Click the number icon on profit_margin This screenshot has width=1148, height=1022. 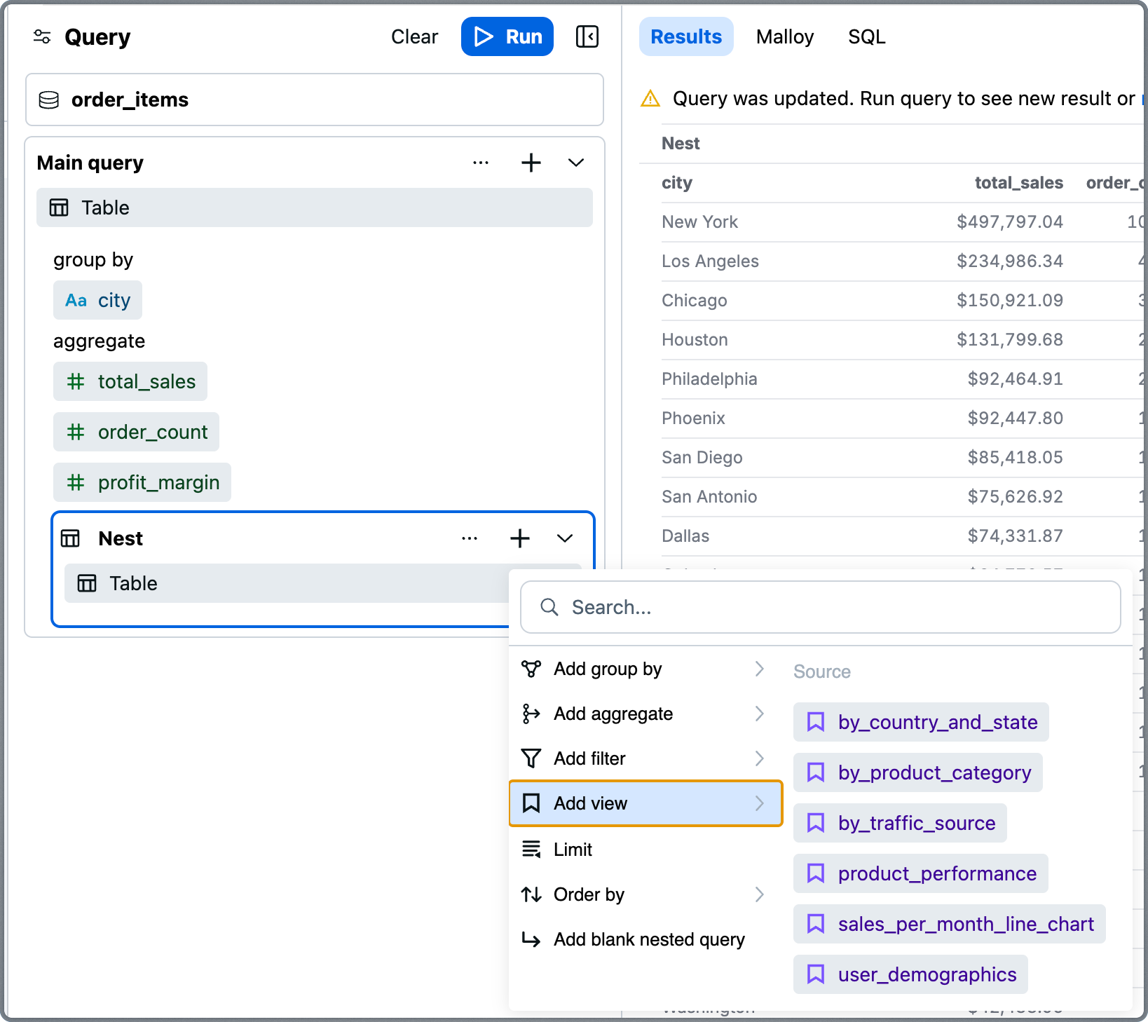click(x=76, y=482)
